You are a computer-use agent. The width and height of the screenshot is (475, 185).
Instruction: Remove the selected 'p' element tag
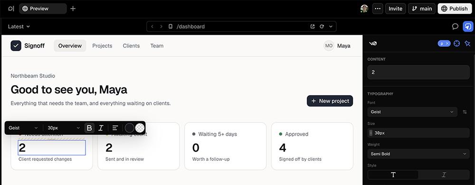point(447,44)
